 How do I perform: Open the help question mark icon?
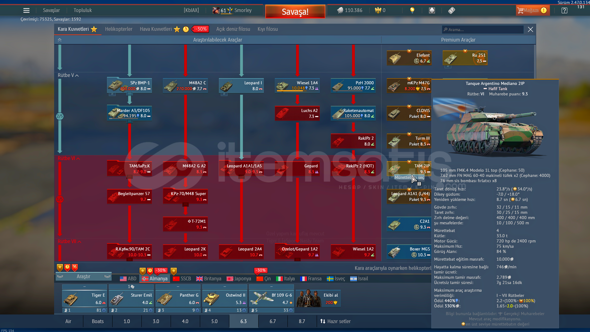[564, 10]
